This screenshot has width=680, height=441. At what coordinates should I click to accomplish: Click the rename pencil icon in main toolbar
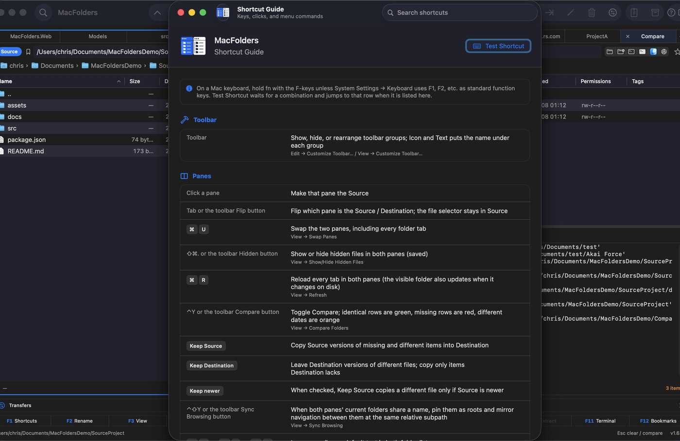click(x=571, y=13)
